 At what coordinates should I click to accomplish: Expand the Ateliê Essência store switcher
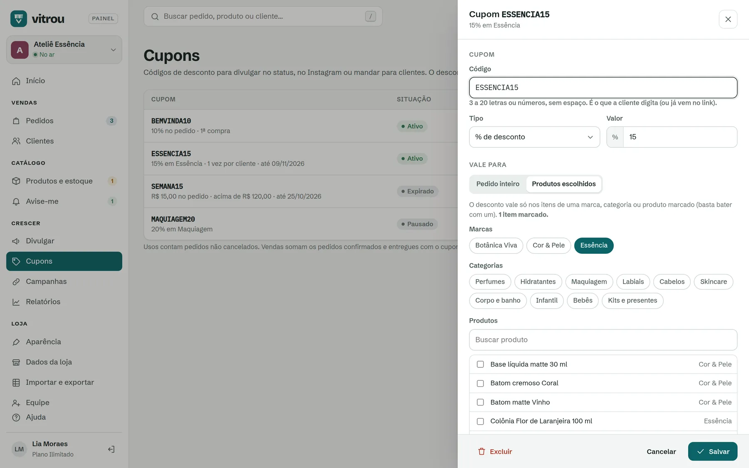point(64,50)
